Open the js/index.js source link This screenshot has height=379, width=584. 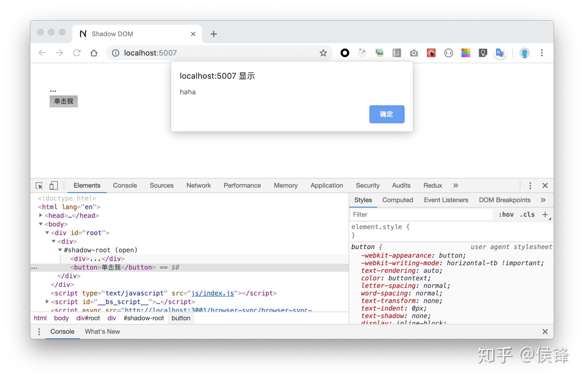tap(213, 293)
